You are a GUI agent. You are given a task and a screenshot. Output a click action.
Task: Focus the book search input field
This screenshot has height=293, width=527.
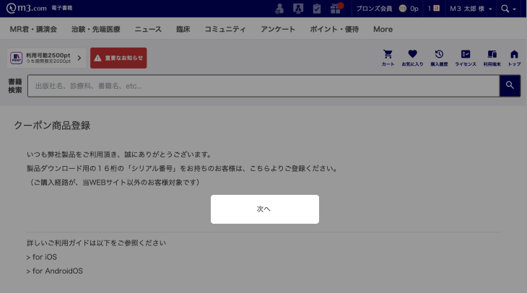(263, 86)
